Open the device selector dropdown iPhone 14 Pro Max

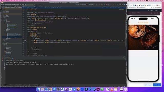pyautogui.click(x=81, y=4)
